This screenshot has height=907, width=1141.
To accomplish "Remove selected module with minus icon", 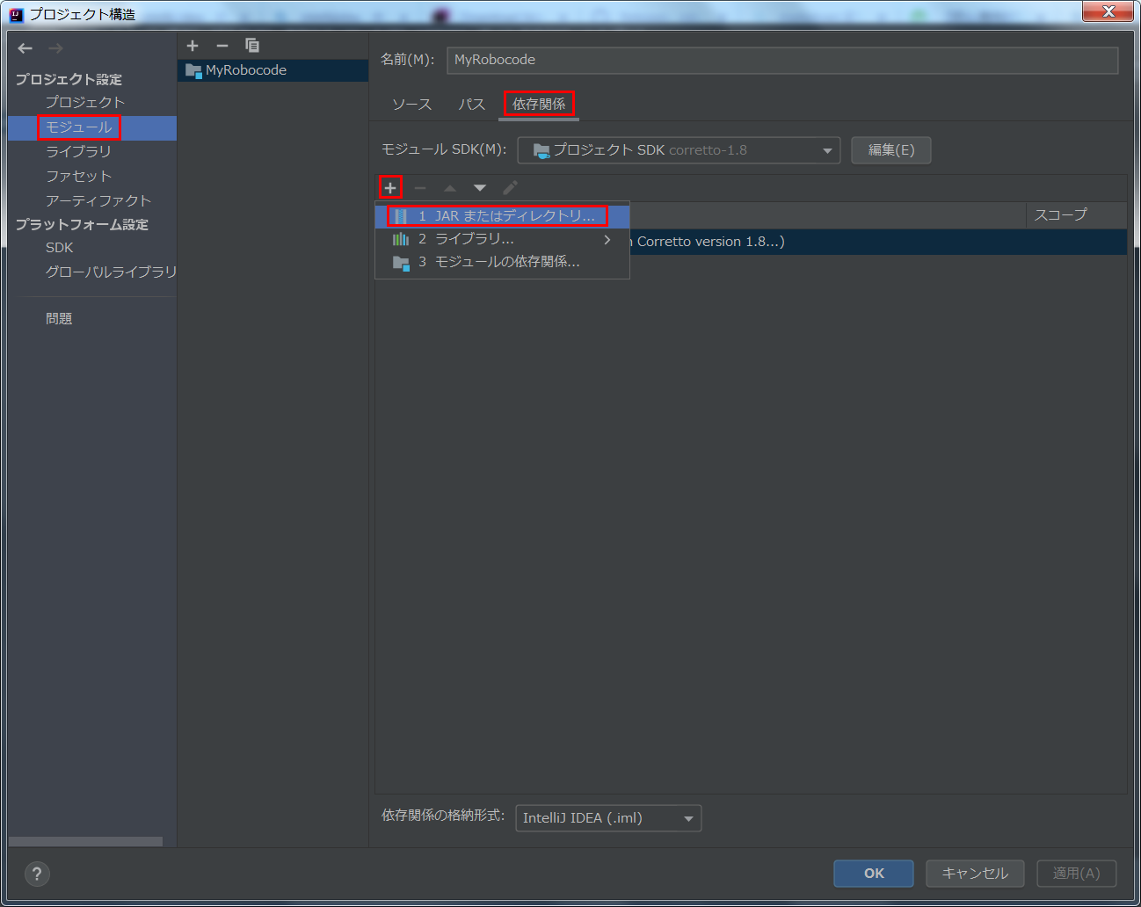I will pos(222,46).
